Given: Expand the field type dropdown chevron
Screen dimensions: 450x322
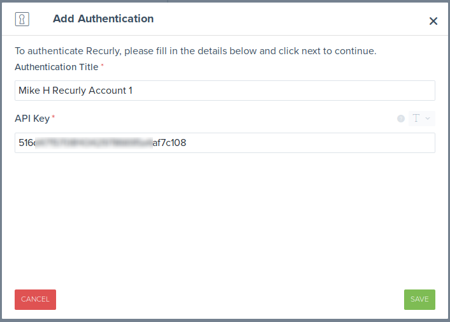Looking at the screenshot, I should 428,119.
